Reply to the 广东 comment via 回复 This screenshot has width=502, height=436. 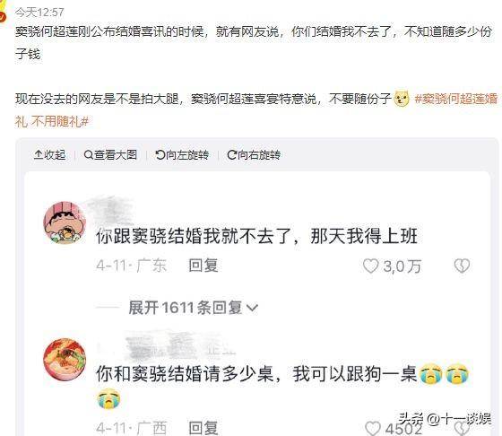point(203,266)
